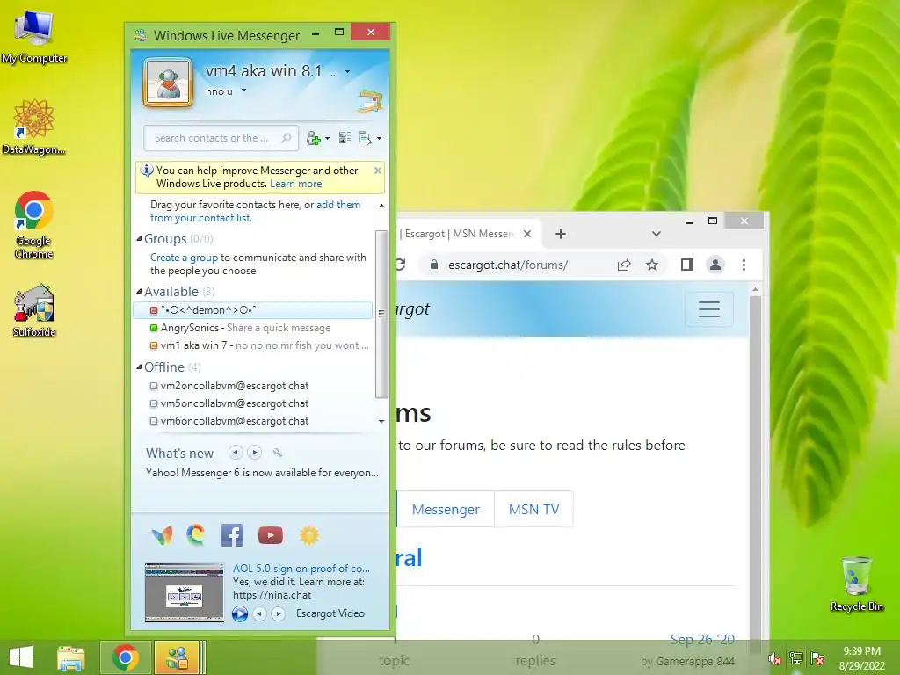Click the rainbow C icon in the bottom tab row
This screenshot has height=675, width=900.
point(196,535)
